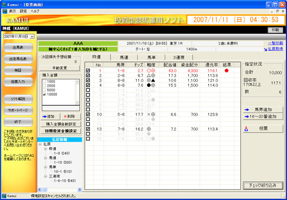This screenshot has height=200, width=287.
Task: Click the チェック絞り込み button
Action: [263, 185]
